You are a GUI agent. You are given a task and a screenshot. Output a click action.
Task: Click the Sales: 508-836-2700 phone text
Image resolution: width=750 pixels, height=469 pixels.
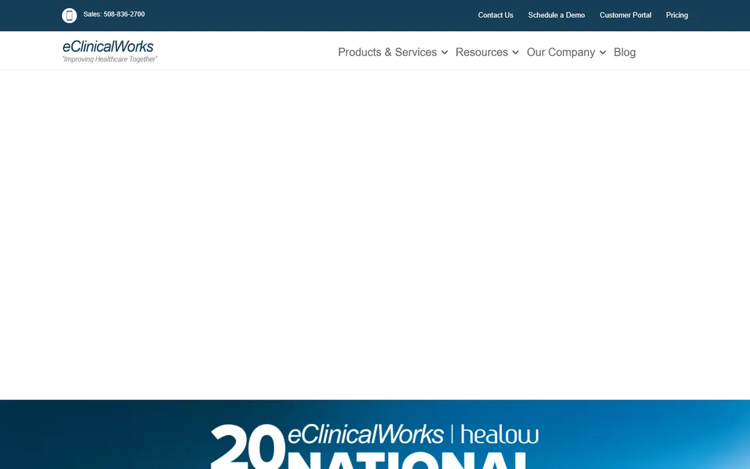point(114,14)
